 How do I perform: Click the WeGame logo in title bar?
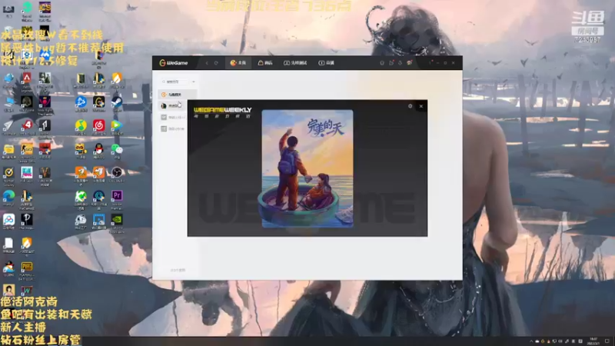(x=174, y=63)
